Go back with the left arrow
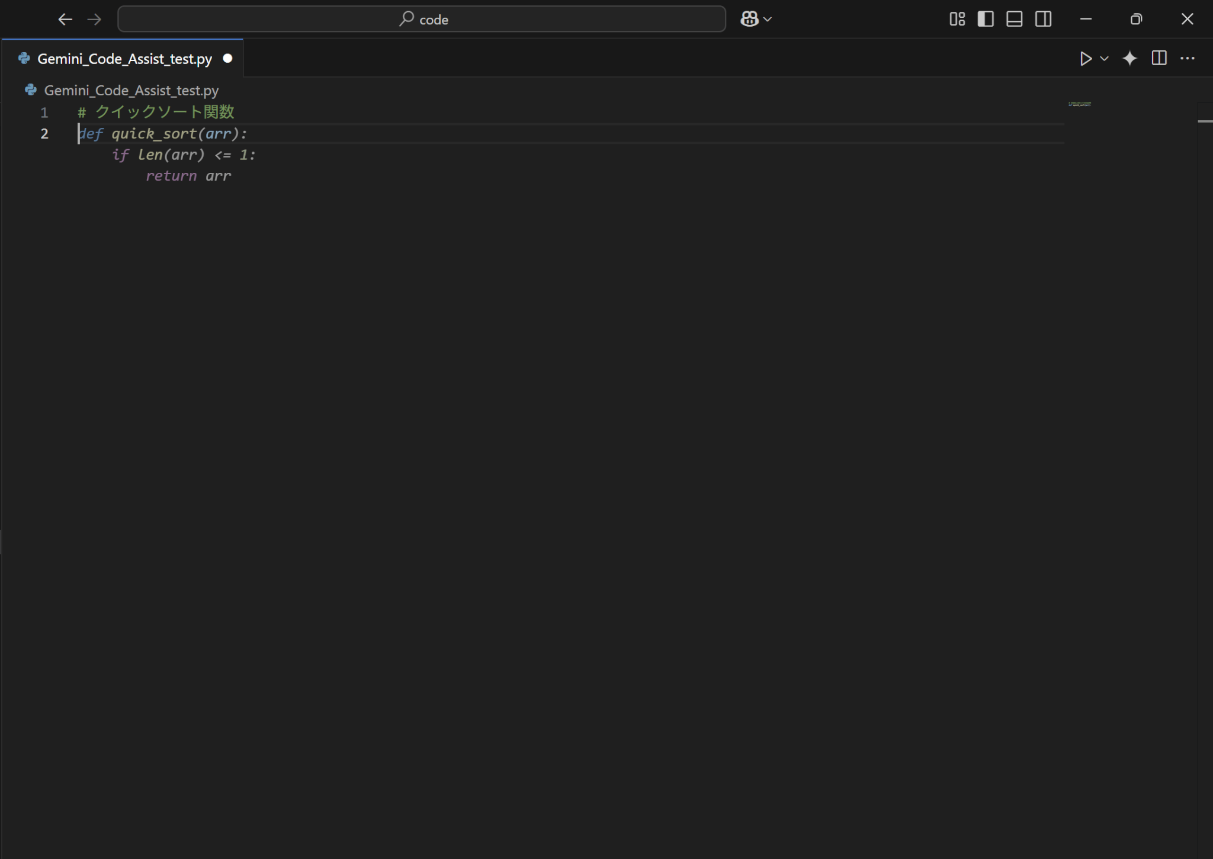 (x=65, y=20)
